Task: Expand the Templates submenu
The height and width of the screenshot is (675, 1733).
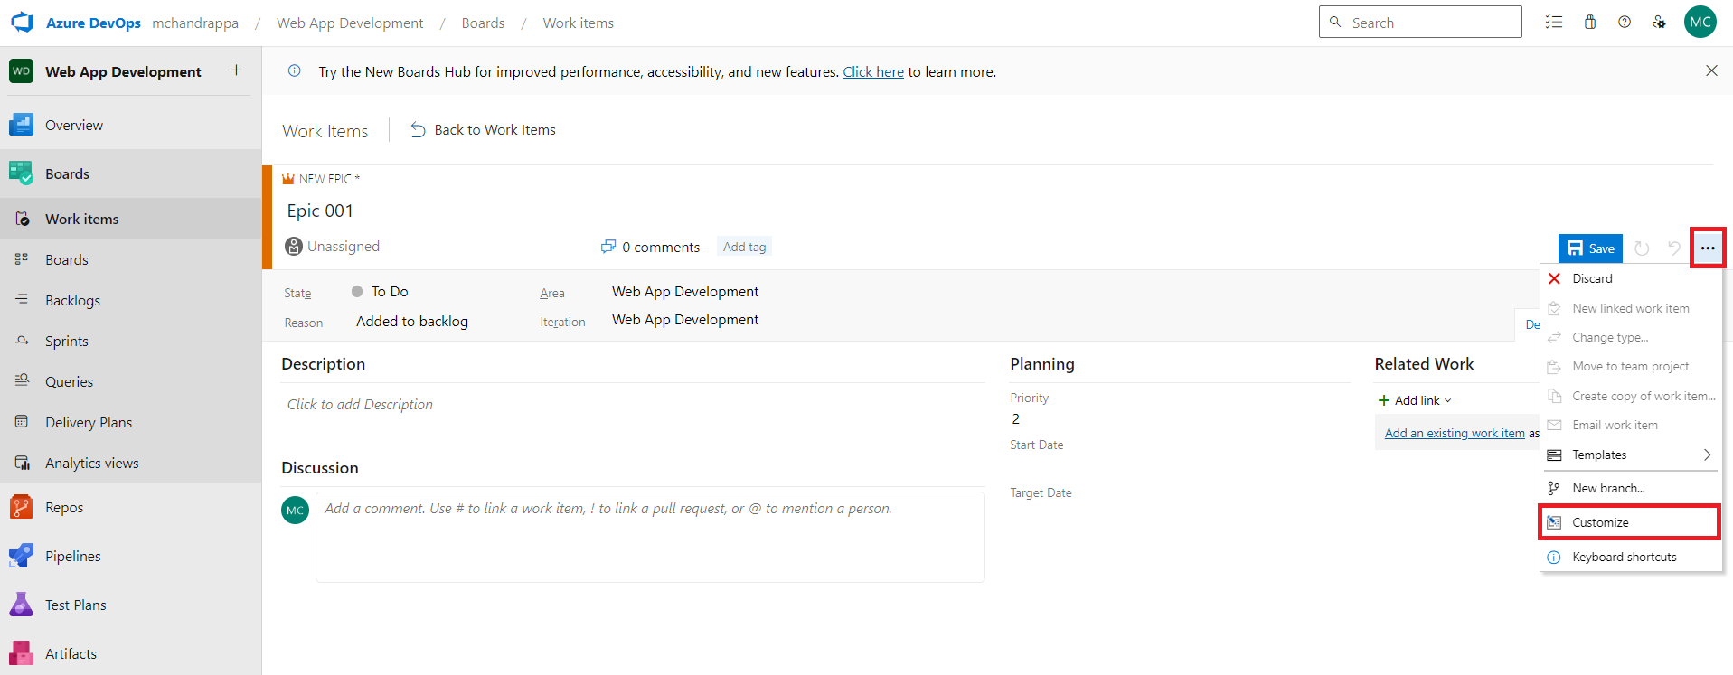Action: [1631, 455]
